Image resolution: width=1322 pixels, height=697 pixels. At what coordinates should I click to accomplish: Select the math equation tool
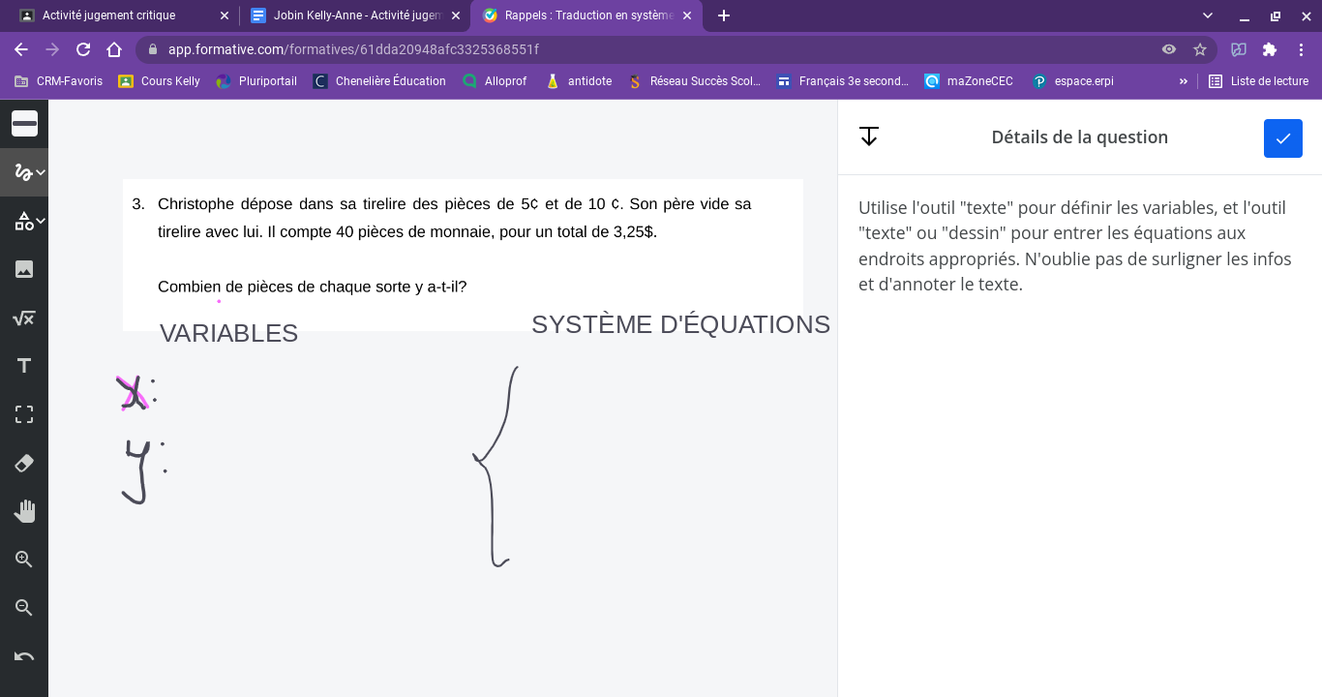(24, 318)
